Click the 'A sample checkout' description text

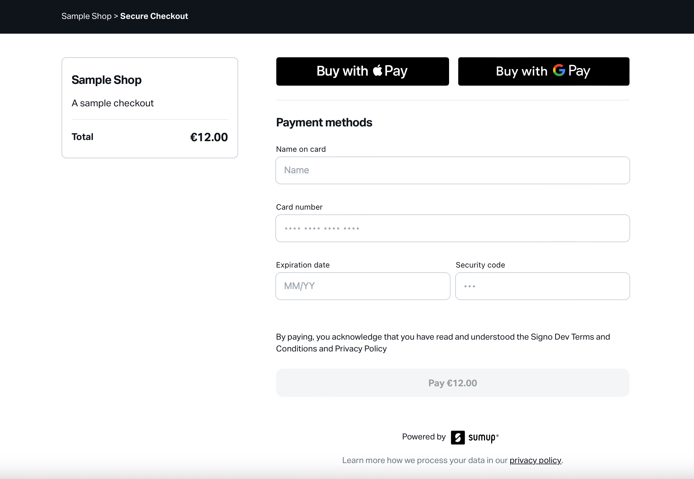112,103
